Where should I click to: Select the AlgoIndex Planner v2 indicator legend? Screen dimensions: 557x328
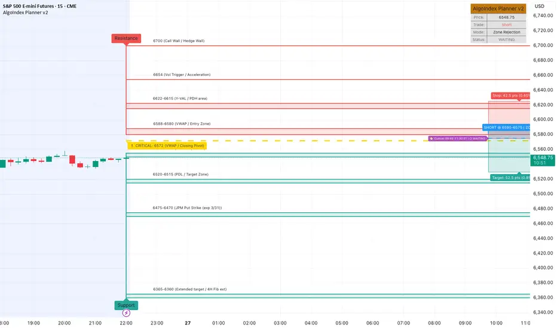tap(26, 13)
